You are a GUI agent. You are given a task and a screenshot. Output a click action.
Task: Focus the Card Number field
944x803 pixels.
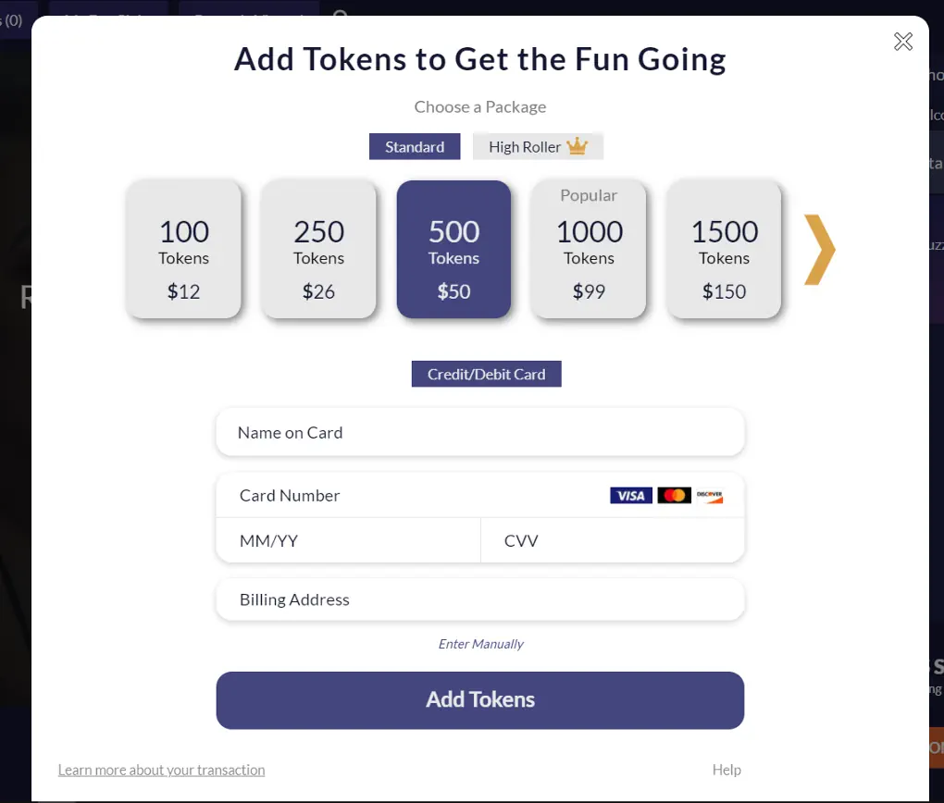pyautogui.click(x=480, y=496)
